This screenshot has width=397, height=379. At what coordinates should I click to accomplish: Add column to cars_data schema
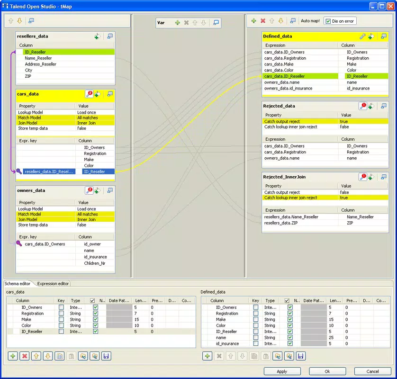(x=13, y=356)
